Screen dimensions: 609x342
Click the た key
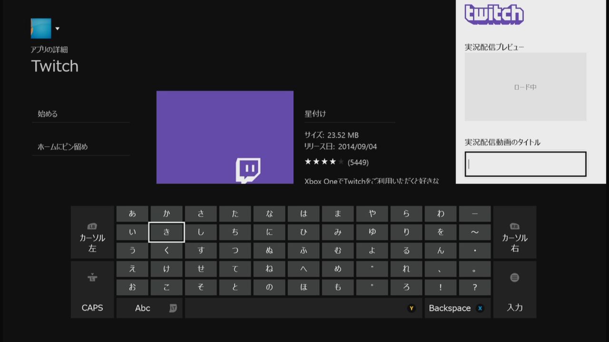[235, 214]
